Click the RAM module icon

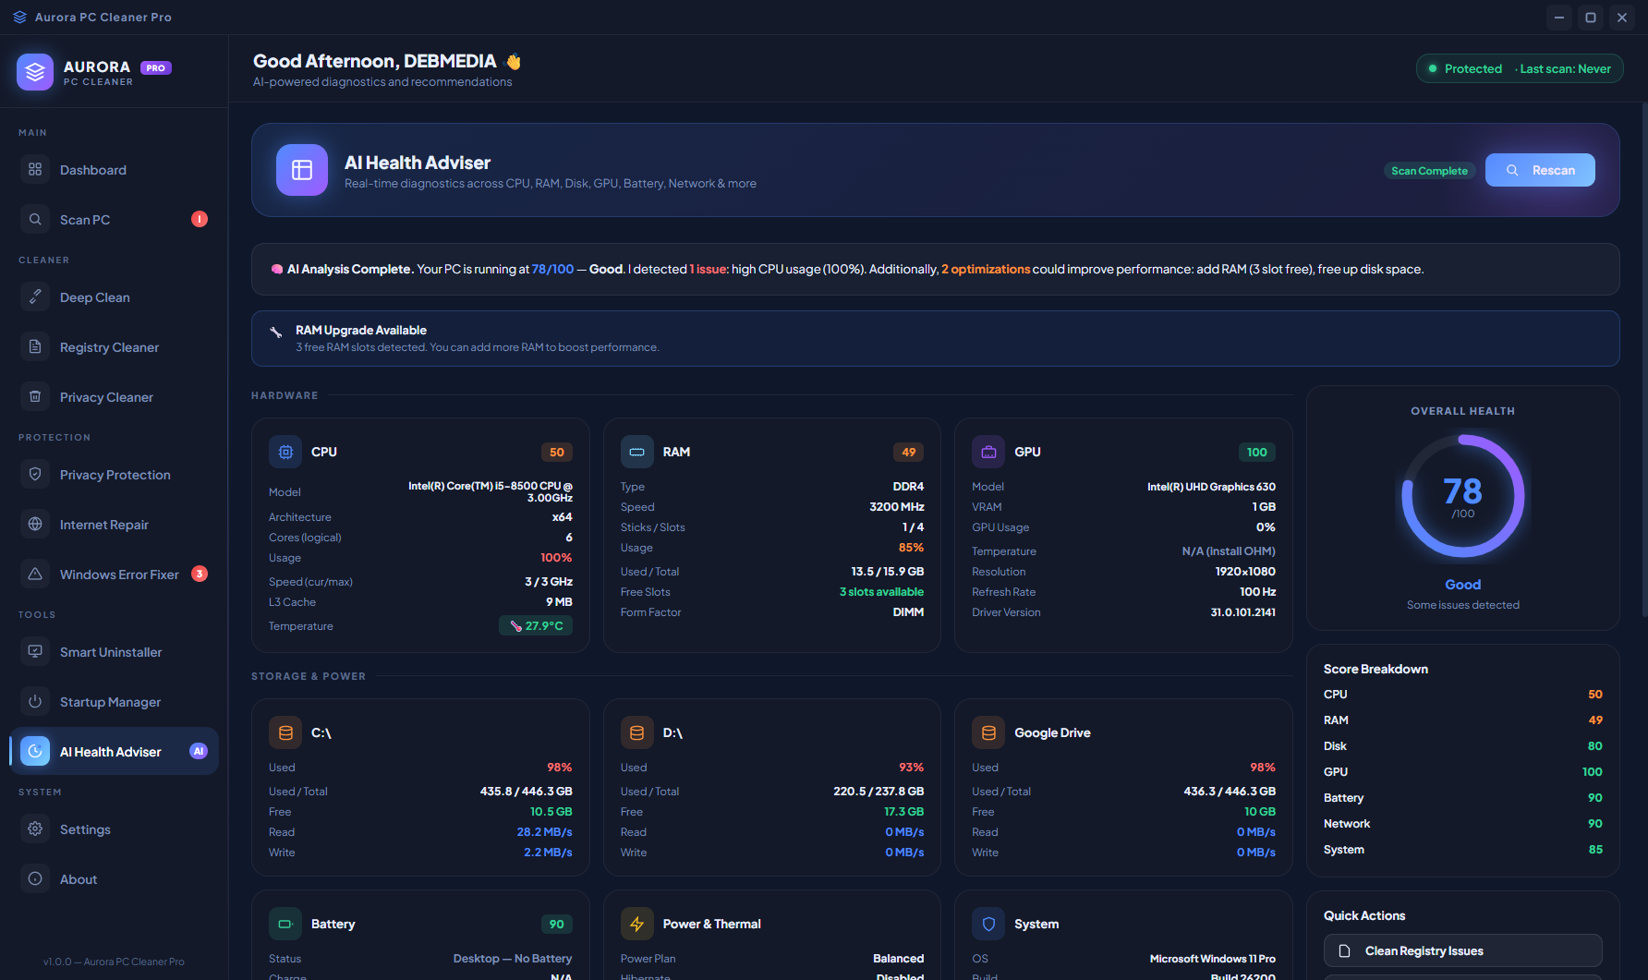pyautogui.click(x=637, y=453)
